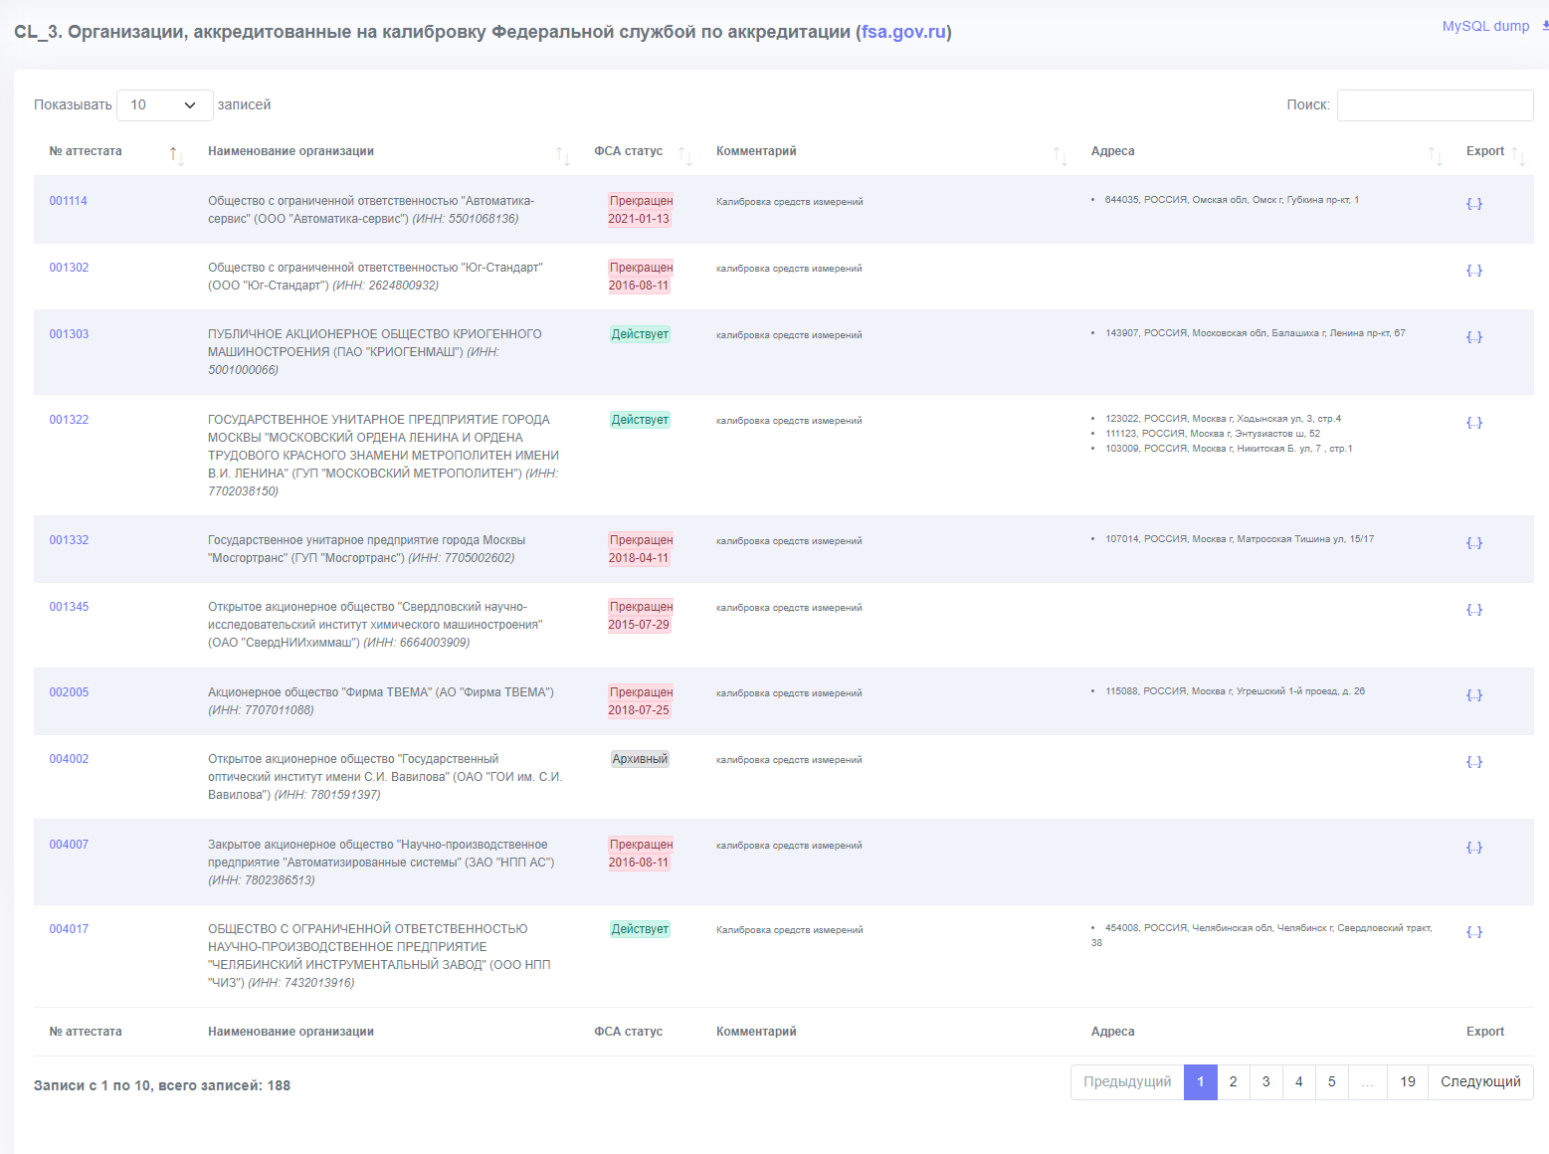This screenshot has height=1154, width=1549.
Task: Open JSON export for record 001303
Action: 1473,336
